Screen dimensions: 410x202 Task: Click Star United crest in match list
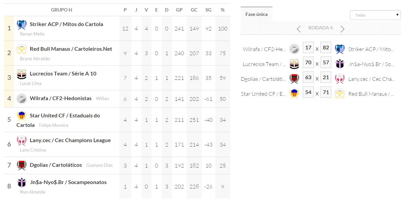[294, 94]
